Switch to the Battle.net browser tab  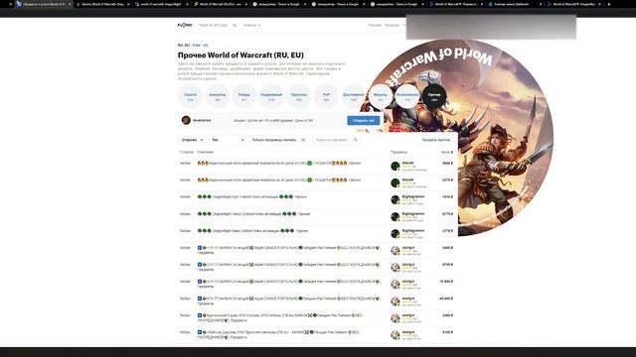coord(515,4)
